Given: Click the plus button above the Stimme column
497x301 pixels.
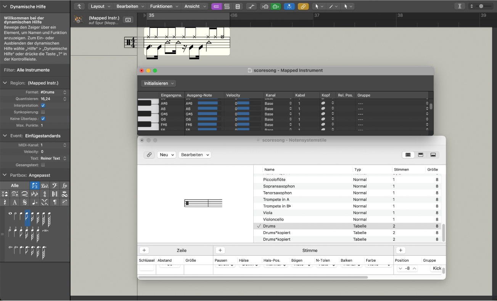Looking at the screenshot, I should (220, 250).
